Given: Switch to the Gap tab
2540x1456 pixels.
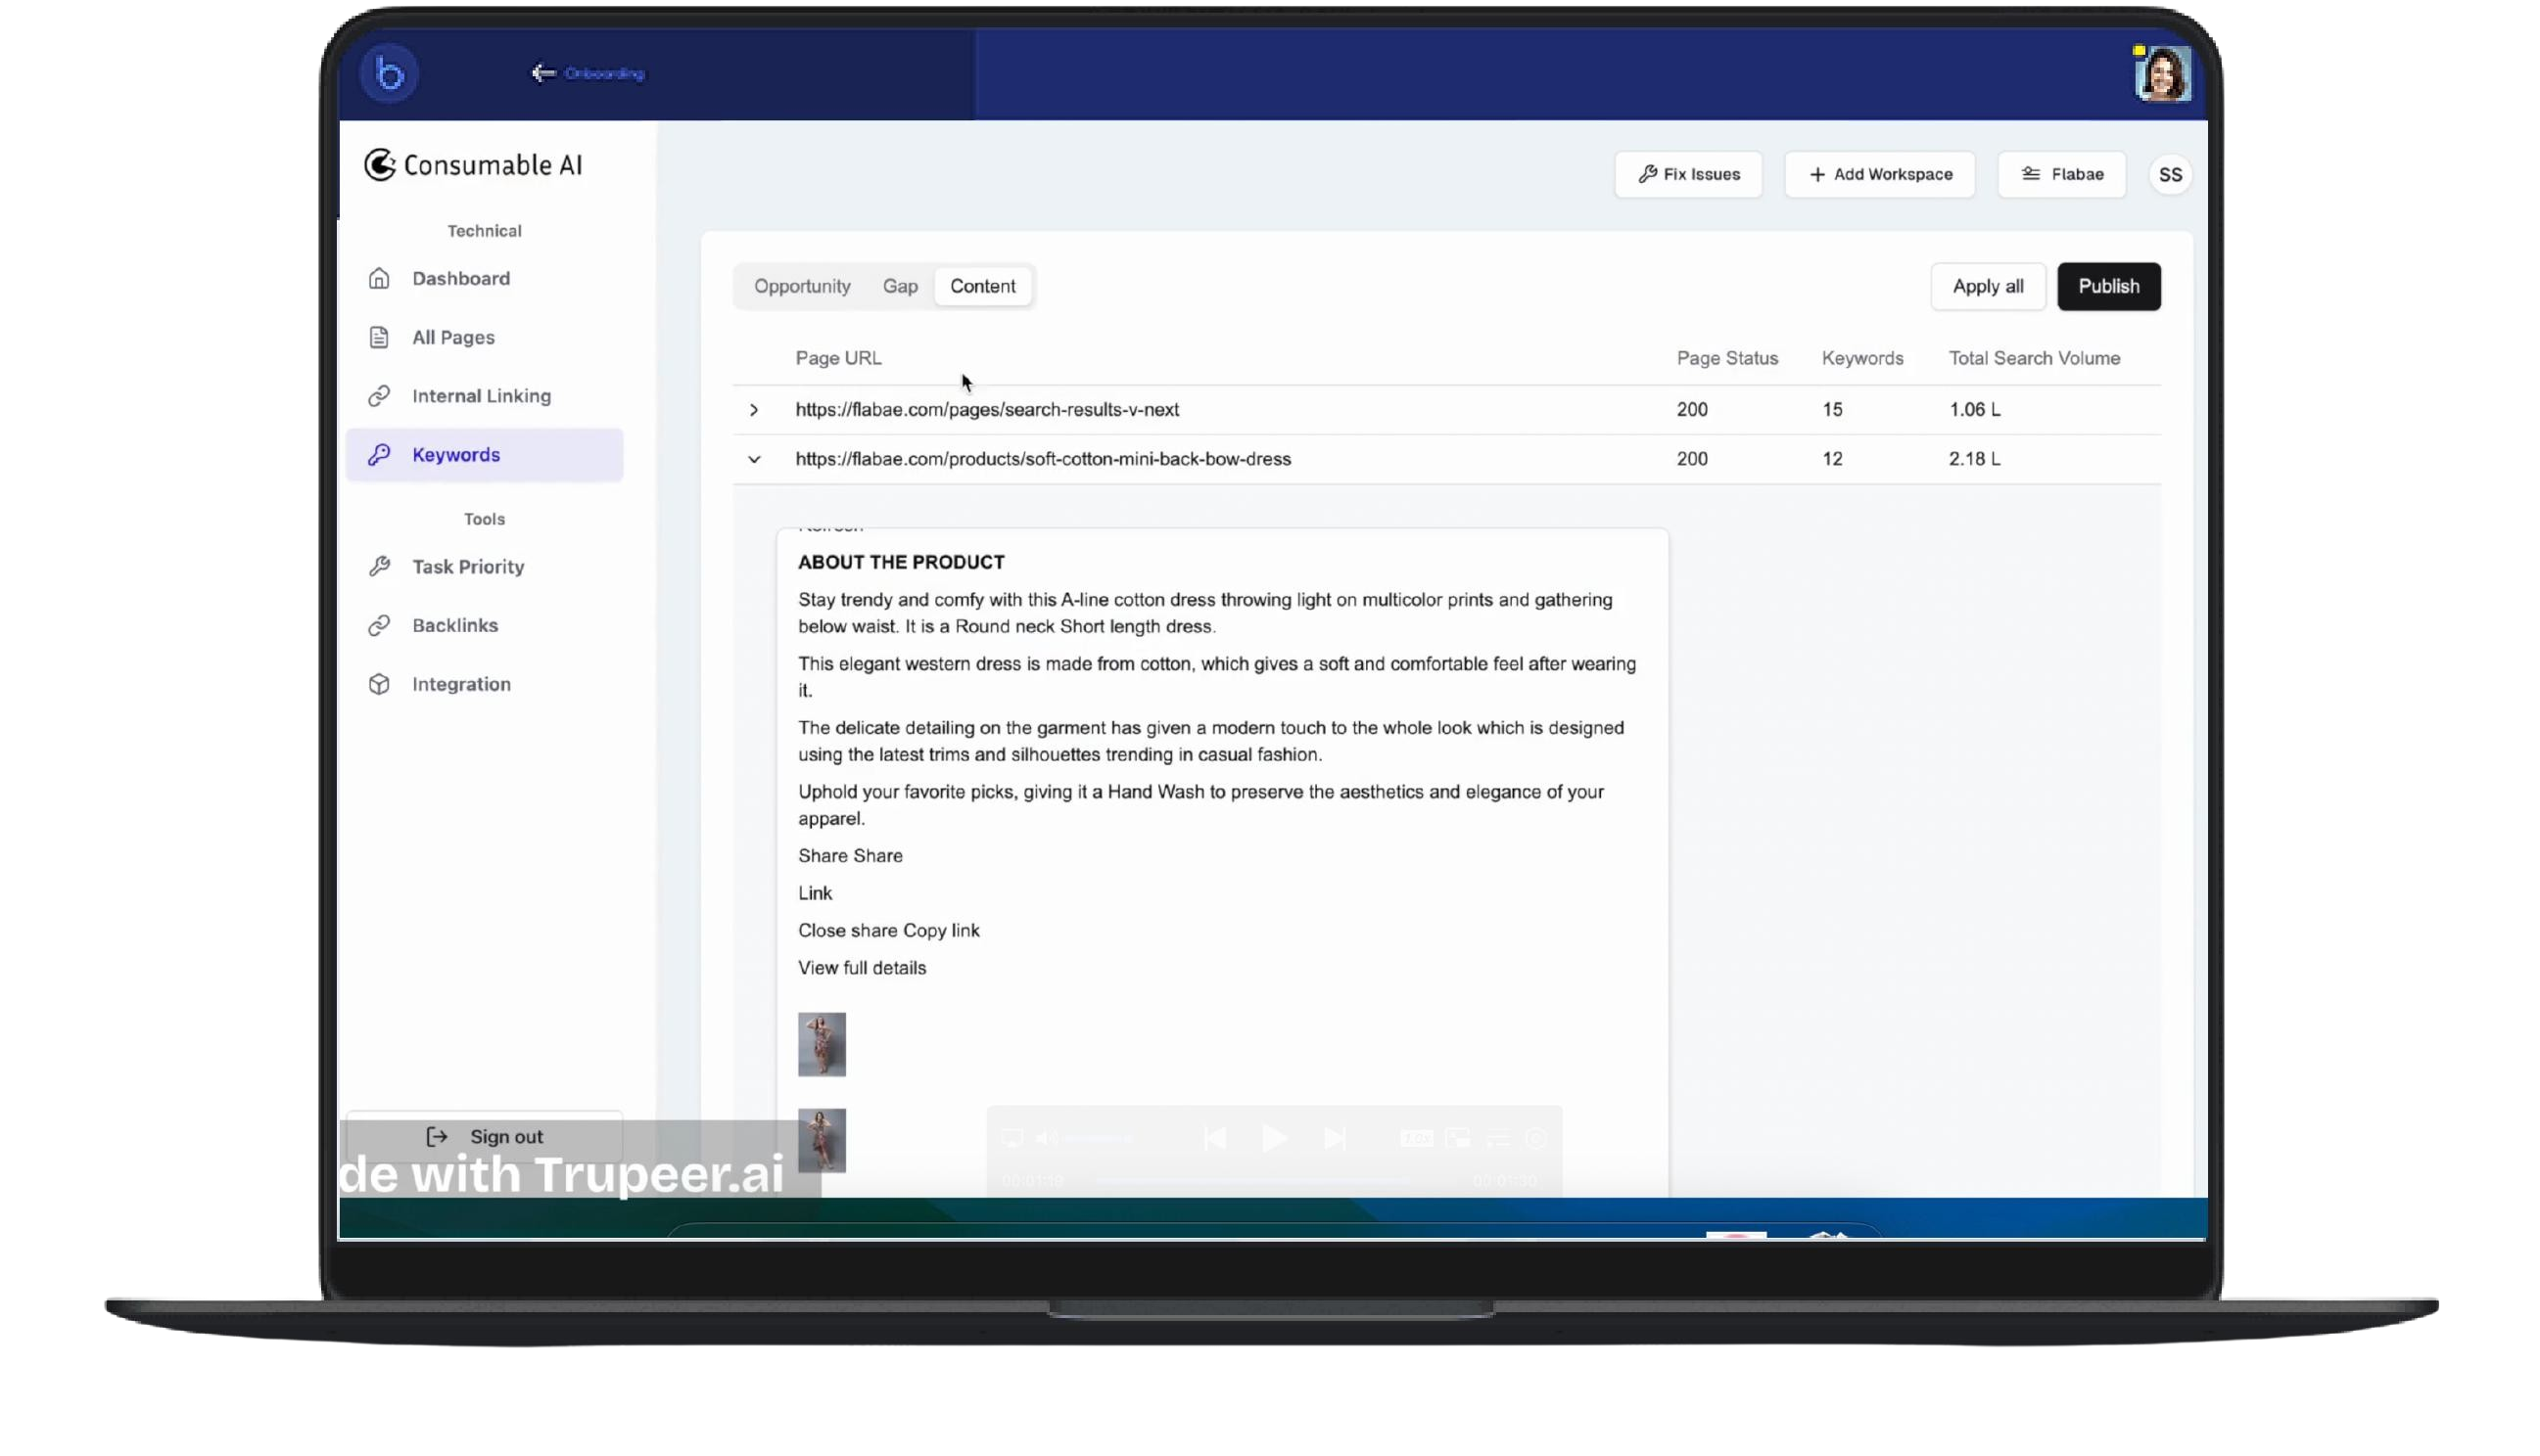Looking at the screenshot, I should 900,286.
